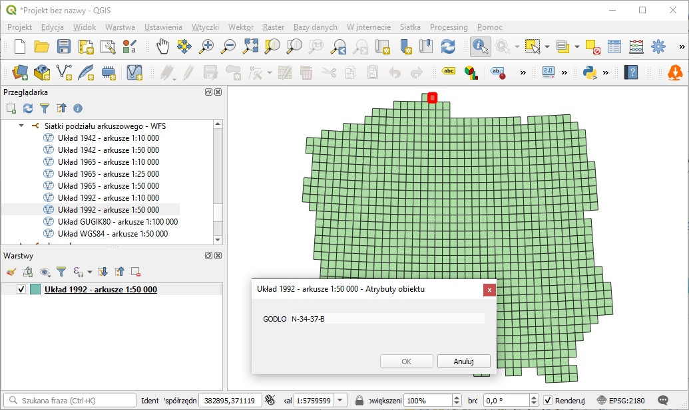Click the Anuluj button in dialog
This screenshot has width=689, height=410.
[463, 361]
